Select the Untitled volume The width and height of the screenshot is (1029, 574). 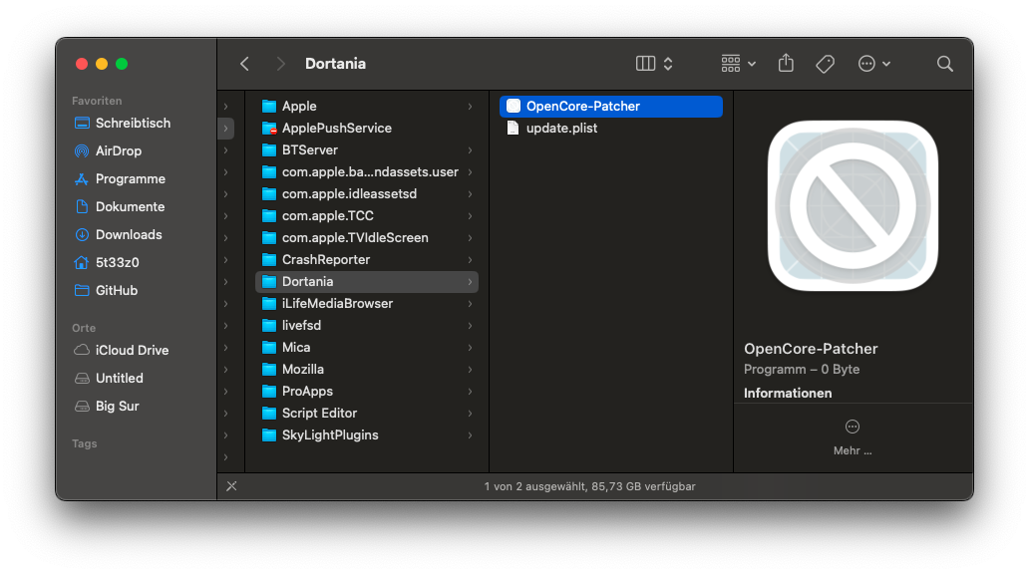click(119, 379)
